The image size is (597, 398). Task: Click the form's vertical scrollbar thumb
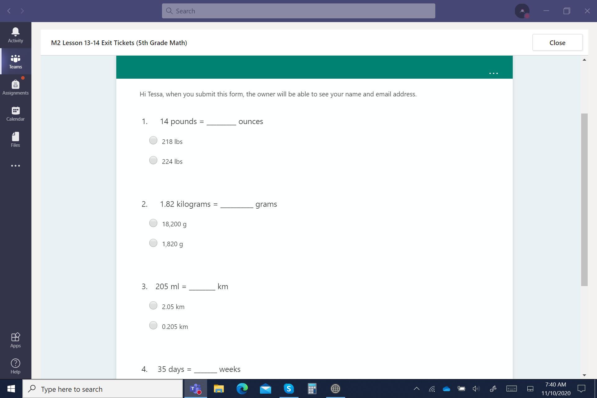(584, 199)
